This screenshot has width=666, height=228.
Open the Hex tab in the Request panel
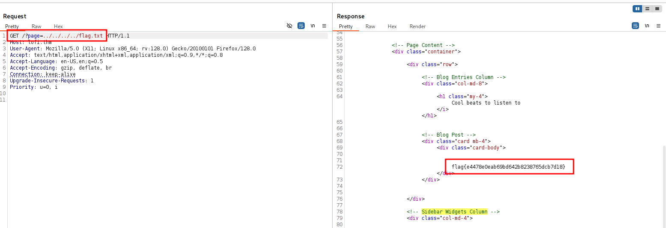click(58, 26)
